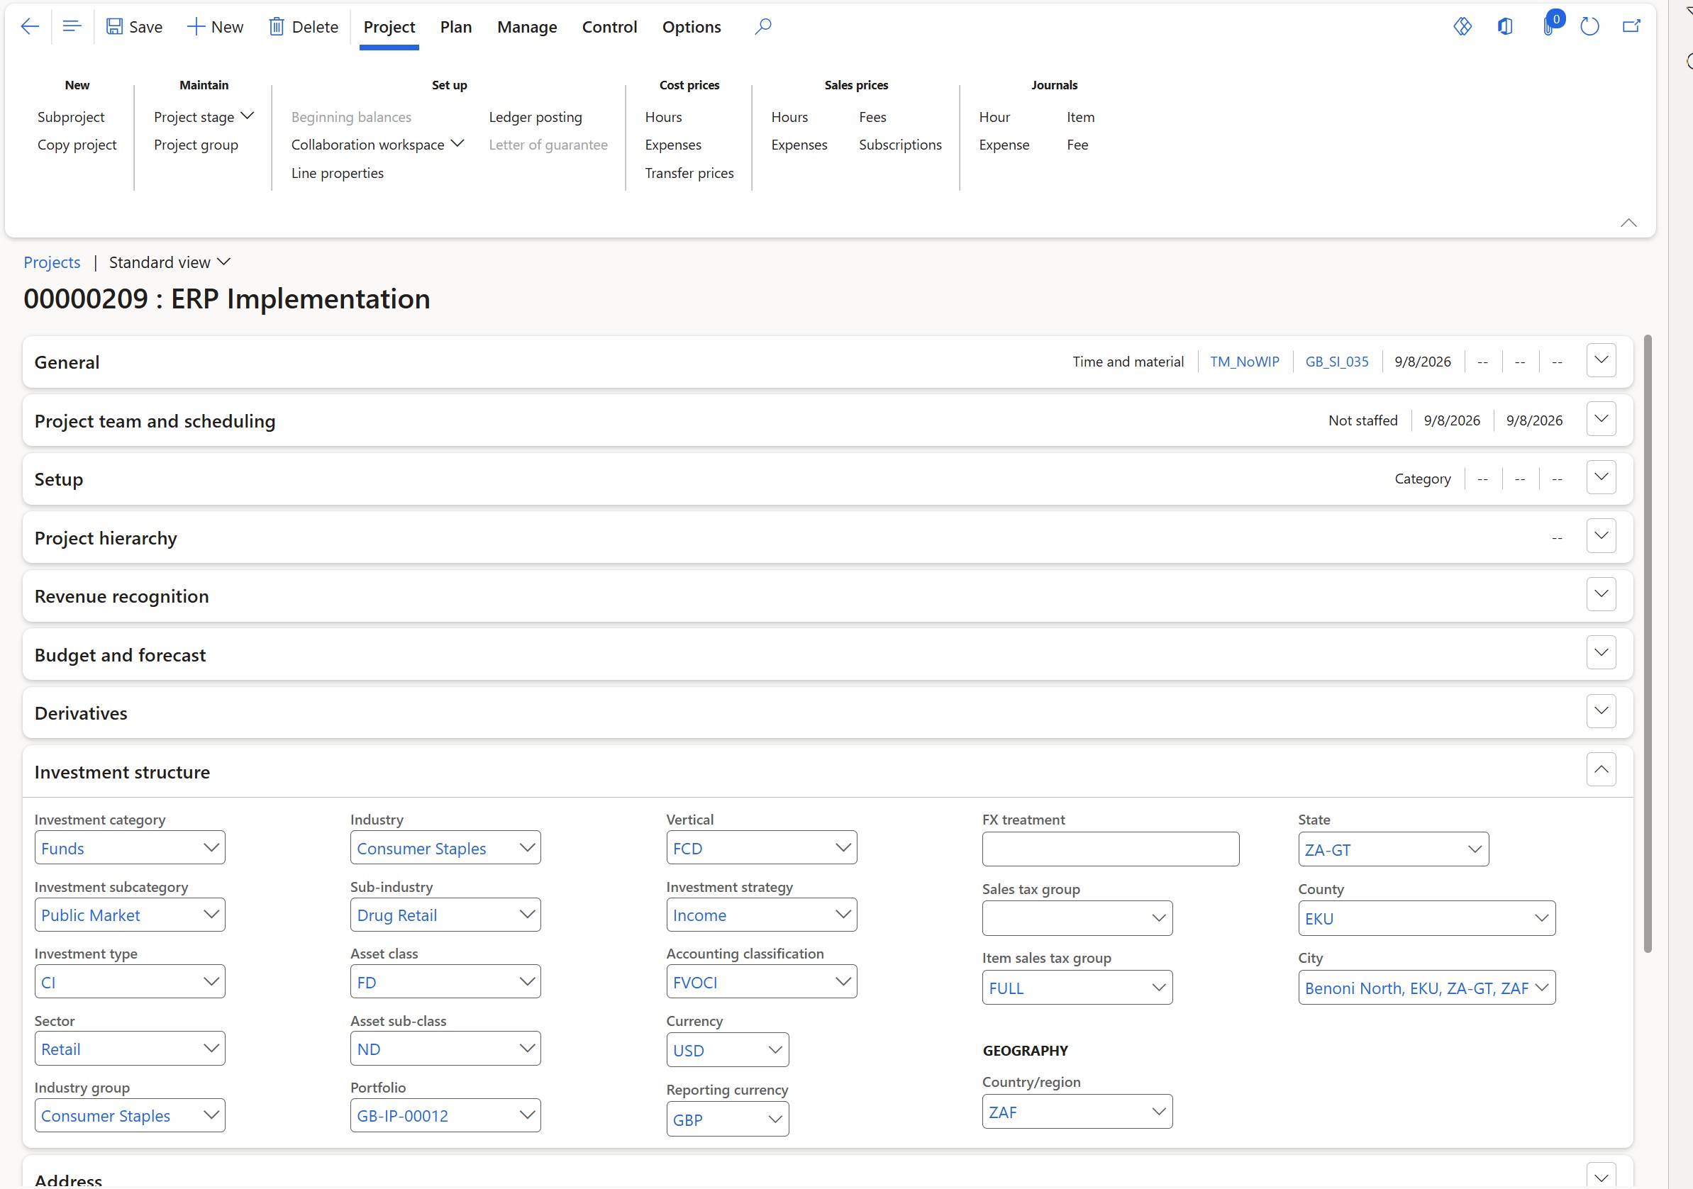Open the TM_NoWIP project group link
This screenshot has width=1693, height=1189.
click(1244, 361)
